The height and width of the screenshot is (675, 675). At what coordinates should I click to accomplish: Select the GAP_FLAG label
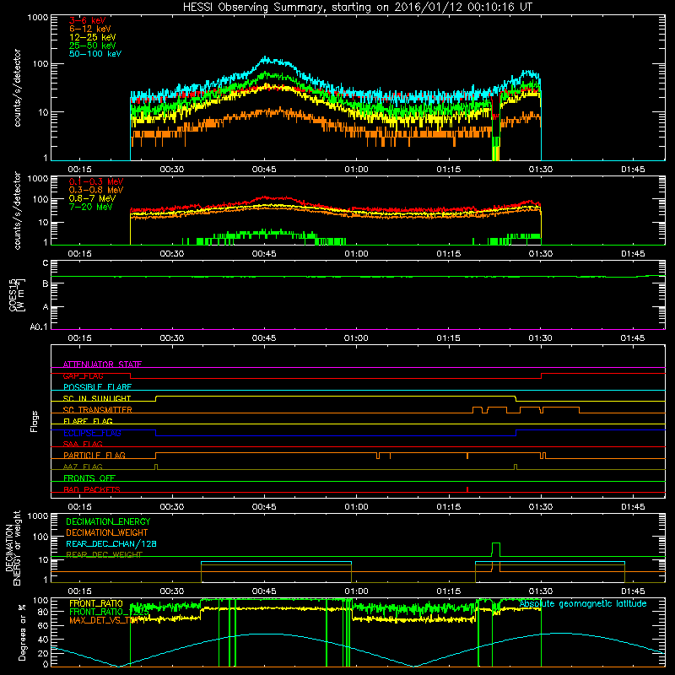pos(83,375)
